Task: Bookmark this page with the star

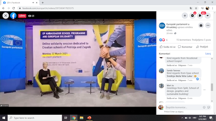Action: pyautogui.click(x=196, y=8)
